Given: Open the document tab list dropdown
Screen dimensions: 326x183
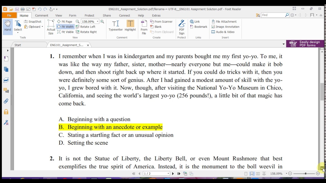Looking at the screenshot, I should pyautogui.click(x=283, y=44).
